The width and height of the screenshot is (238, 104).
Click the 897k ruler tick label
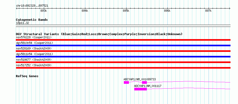[208, 11]
